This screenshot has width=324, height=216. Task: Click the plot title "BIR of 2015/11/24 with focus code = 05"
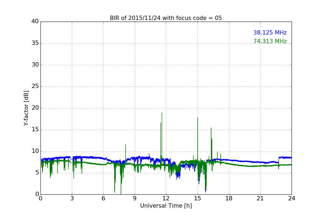tap(166, 18)
